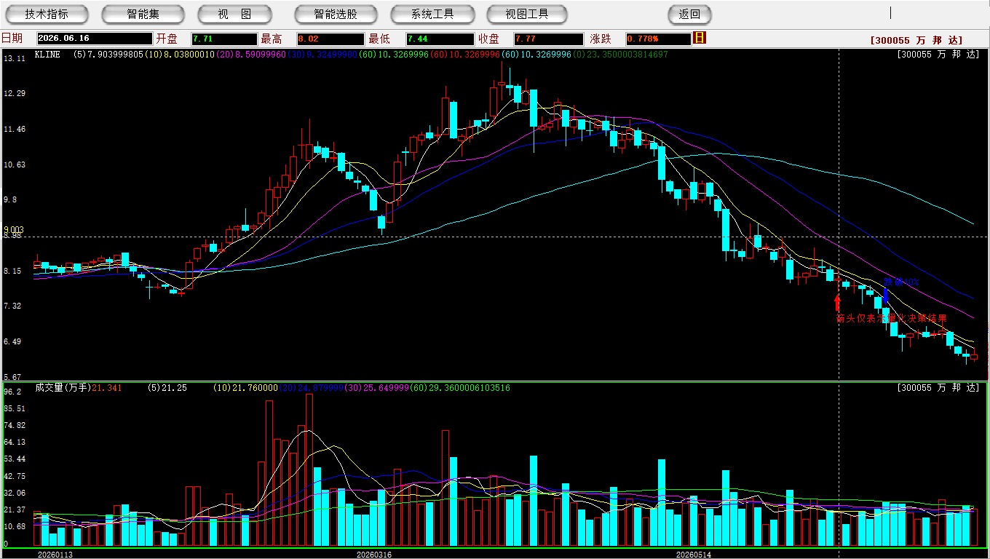Click the KLINE indicator label
Viewport: 990px width, 559px height.
[x=47, y=54]
